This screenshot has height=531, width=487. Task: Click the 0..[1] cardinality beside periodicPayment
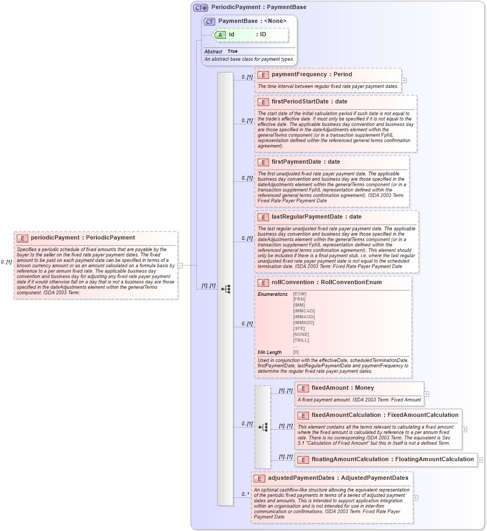tap(6, 262)
